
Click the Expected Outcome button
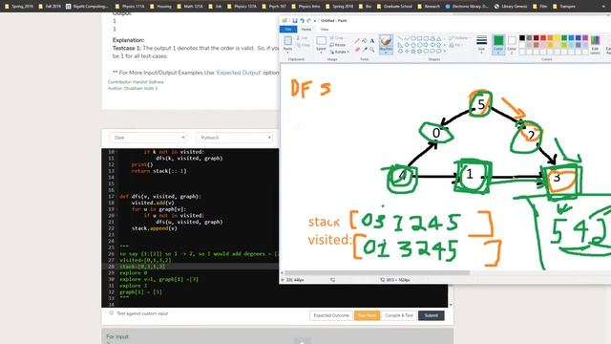[x=331, y=315]
